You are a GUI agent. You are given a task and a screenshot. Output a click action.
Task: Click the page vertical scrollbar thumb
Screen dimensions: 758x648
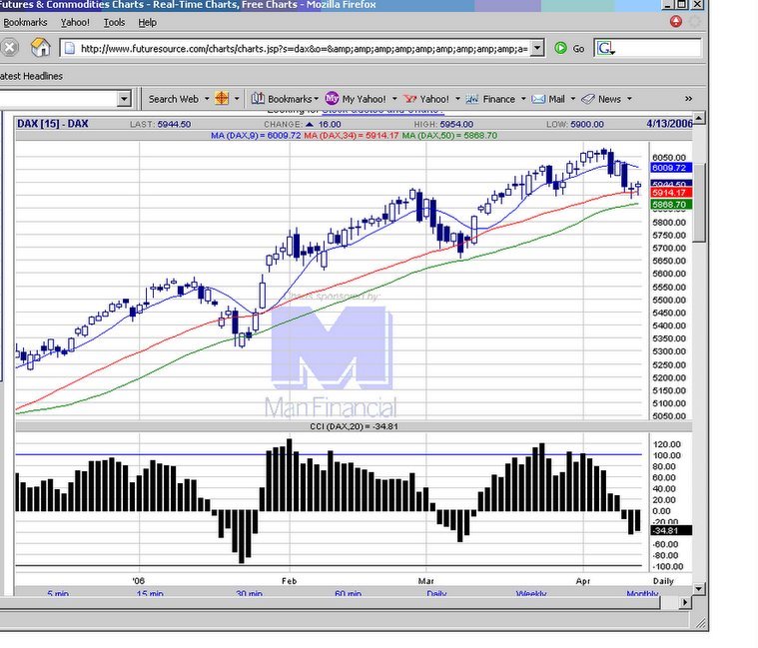(x=699, y=203)
